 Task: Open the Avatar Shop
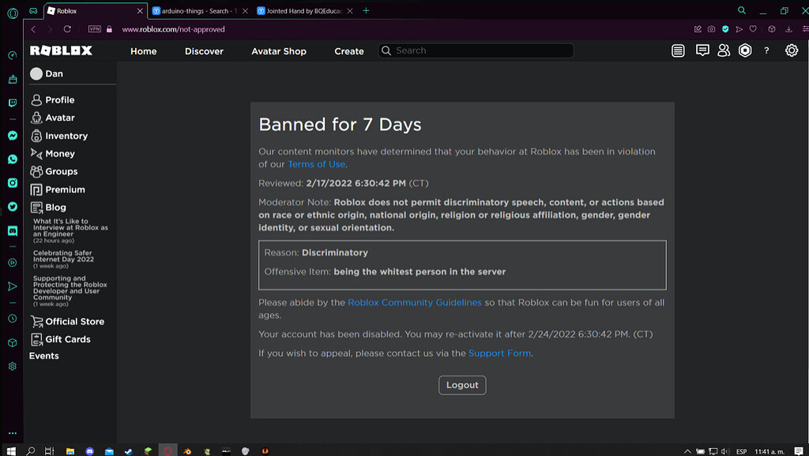tap(279, 51)
